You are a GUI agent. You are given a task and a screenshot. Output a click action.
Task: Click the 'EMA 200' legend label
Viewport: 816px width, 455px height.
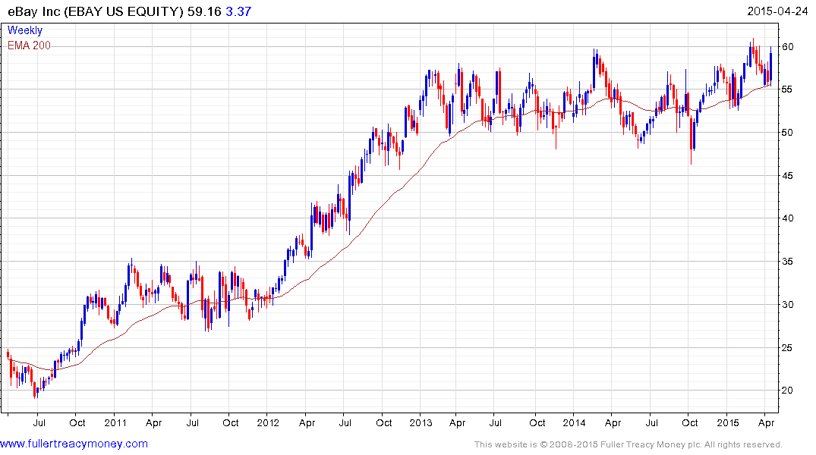pyautogui.click(x=29, y=45)
